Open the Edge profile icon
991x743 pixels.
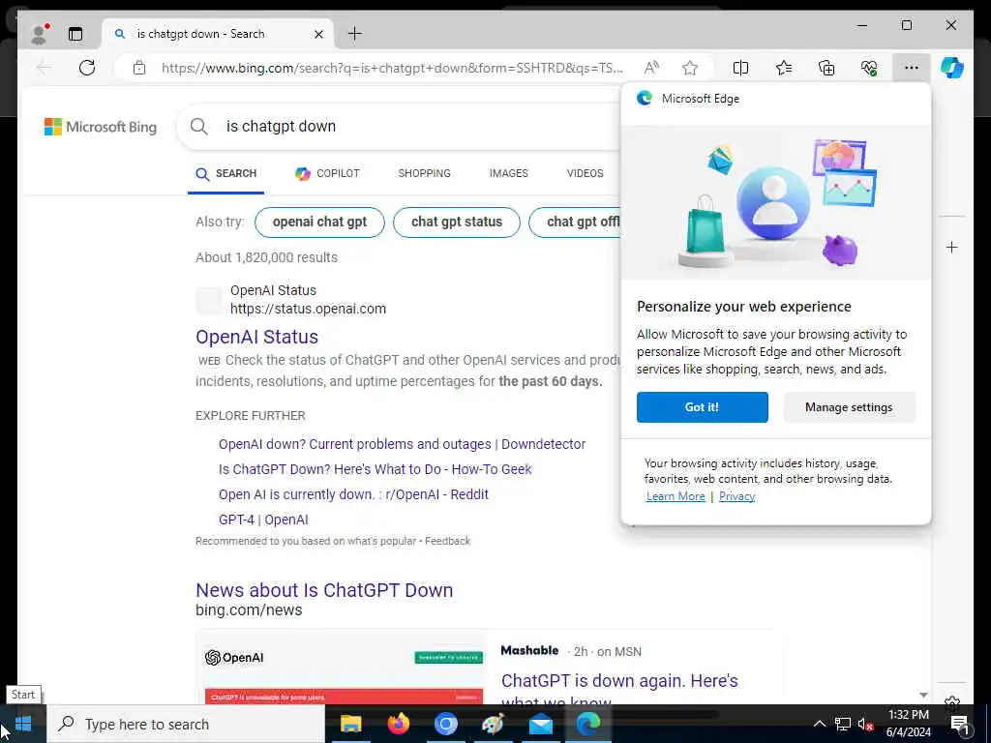[x=39, y=34]
